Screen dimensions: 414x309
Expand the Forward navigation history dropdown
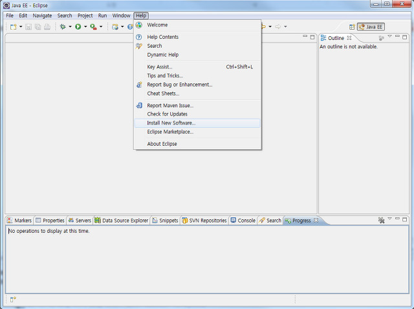coord(285,26)
